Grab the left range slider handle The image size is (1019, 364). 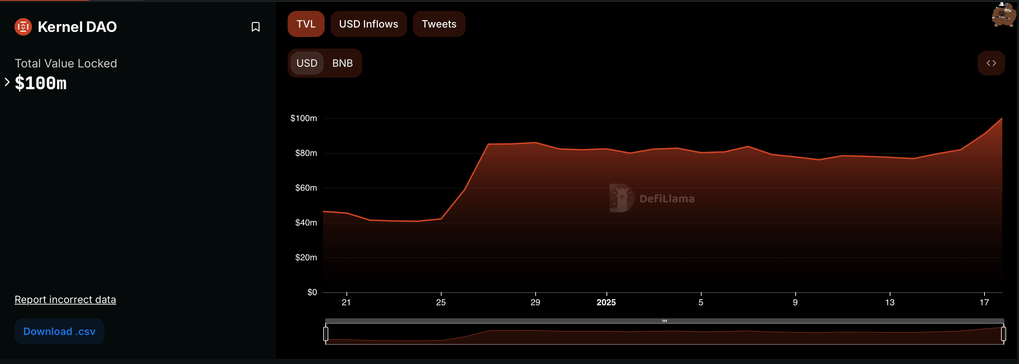(x=325, y=334)
